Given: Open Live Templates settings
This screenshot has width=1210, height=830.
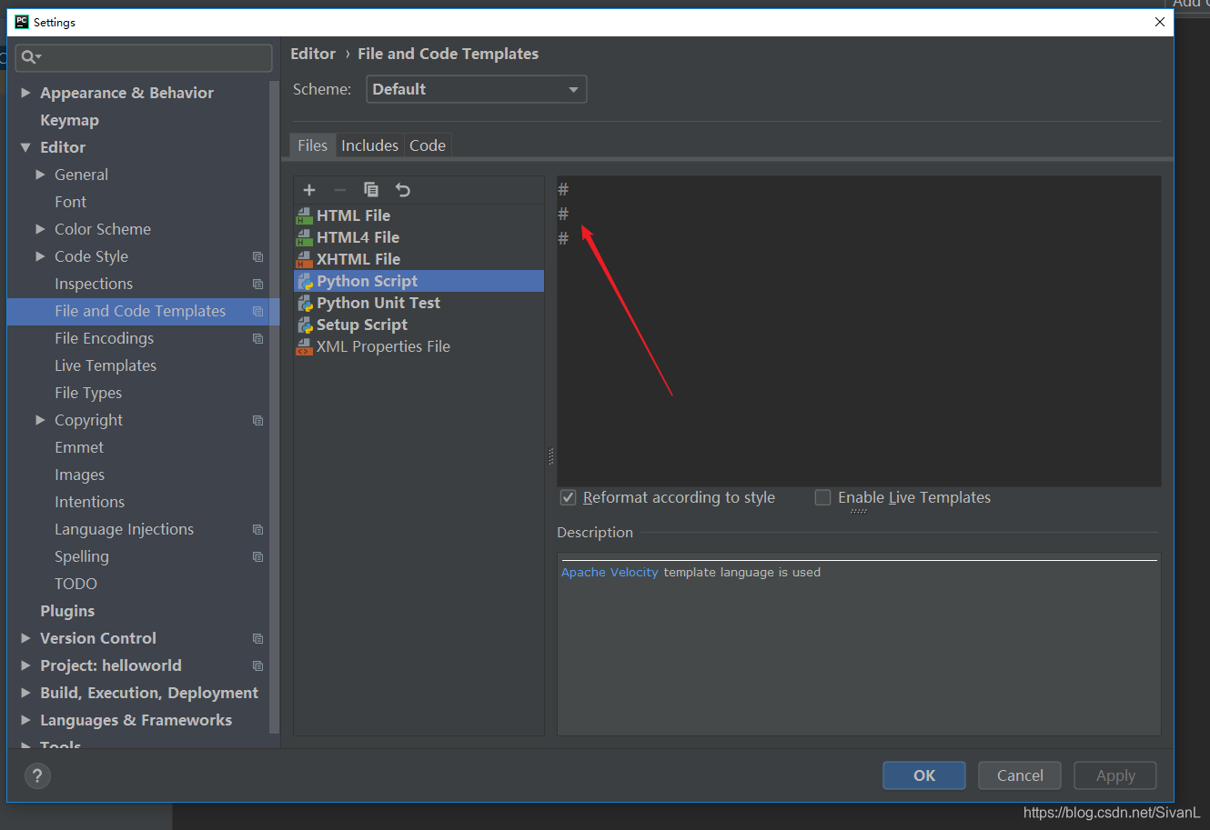Looking at the screenshot, I should tap(106, 365).
